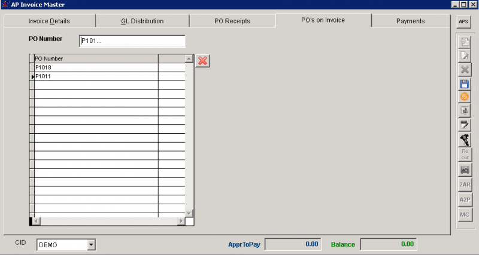This screenshot has width=479, height=255.
Task: Click the blue floppy disk save icon
Action: tap(464, 84)
